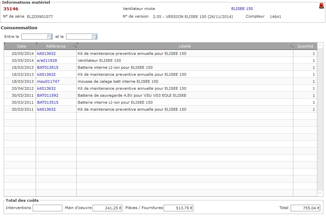326x216 pixels.
Task: Click the Pièces / Fournitures cost field
Action: 178,208
